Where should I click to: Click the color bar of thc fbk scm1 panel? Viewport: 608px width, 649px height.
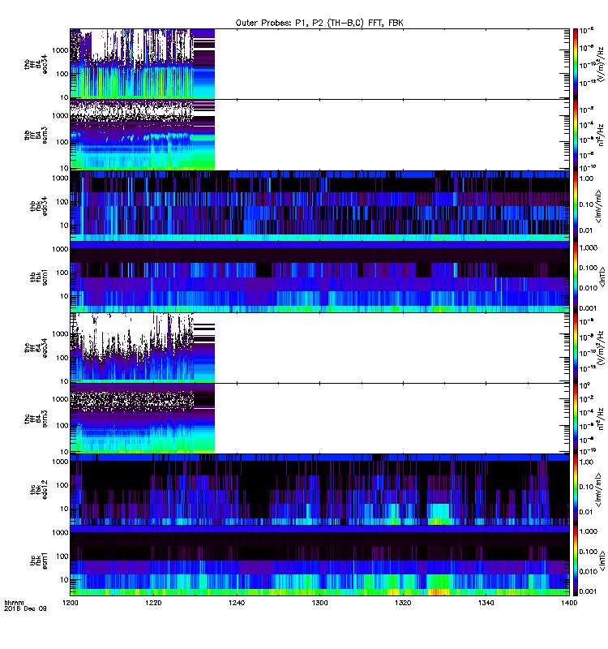pos(576,561)
